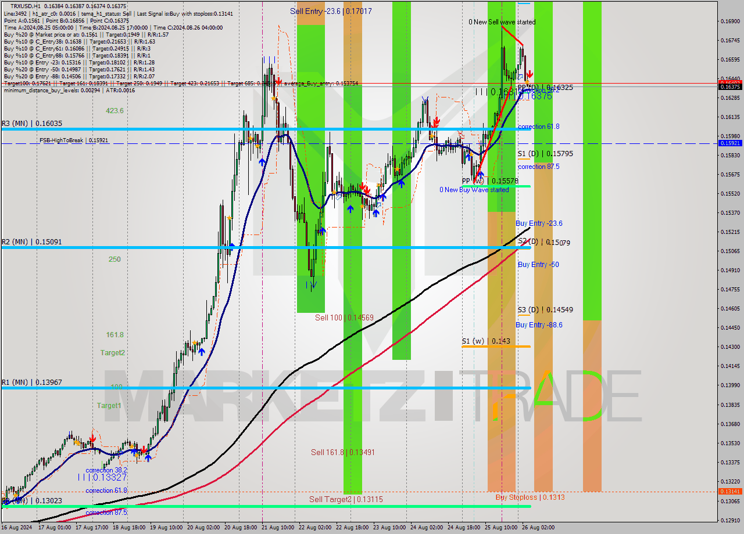
Task: Select the 'S1 (w) | 0.143' support label
Action: point(486,341)
